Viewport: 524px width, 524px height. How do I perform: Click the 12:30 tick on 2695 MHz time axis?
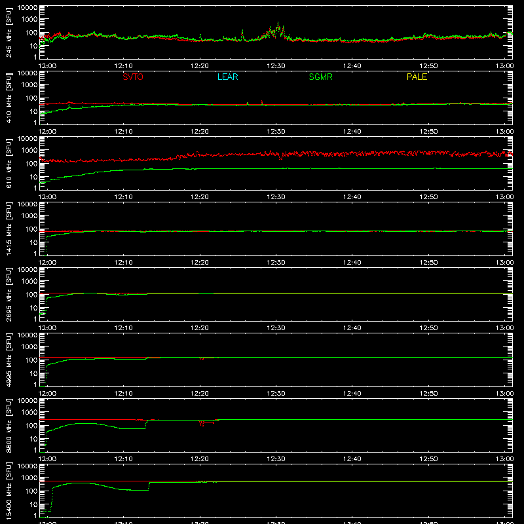pos(276,328)
